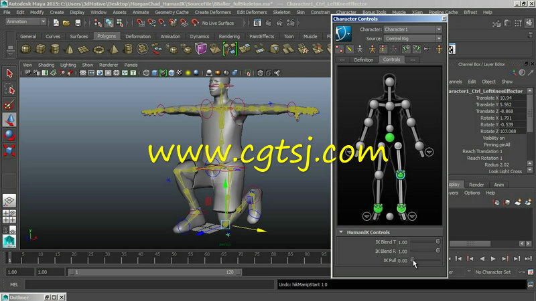Open the Deformation shelf tab
This screenshot has height=301, width=536.
click(138, 36)
